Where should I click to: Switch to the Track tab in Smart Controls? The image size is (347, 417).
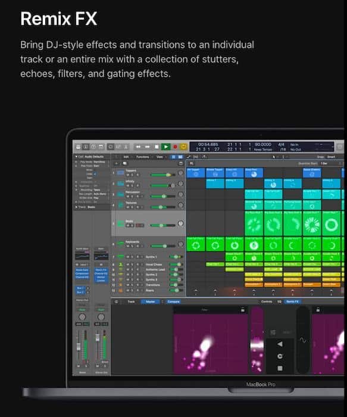pyautogui.click(x=132, y=301)
